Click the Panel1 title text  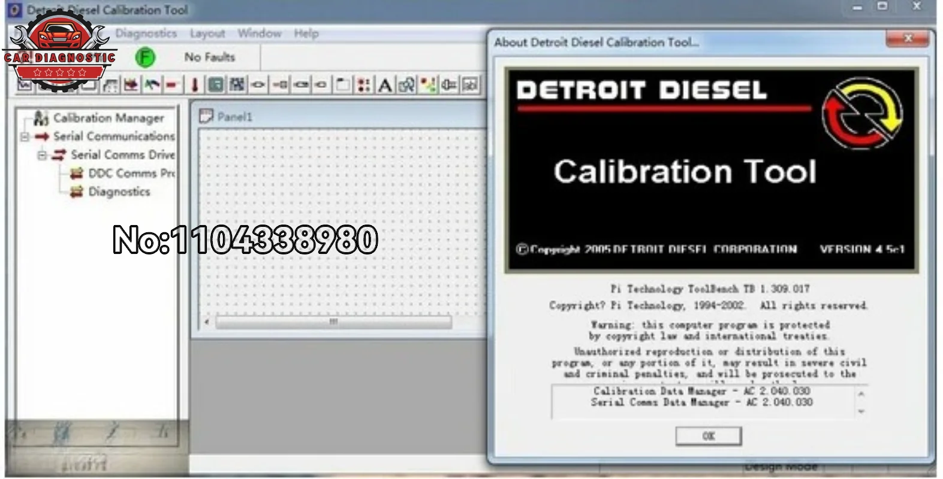pos(234,117)
